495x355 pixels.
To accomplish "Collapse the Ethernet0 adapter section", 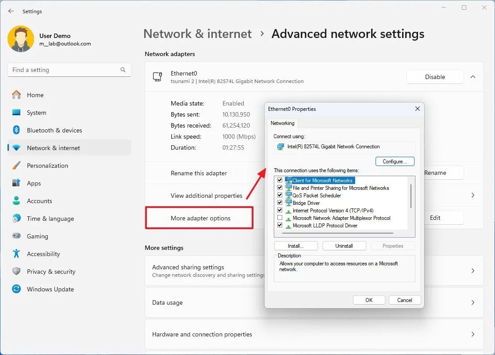I will (x=473, y=77).
